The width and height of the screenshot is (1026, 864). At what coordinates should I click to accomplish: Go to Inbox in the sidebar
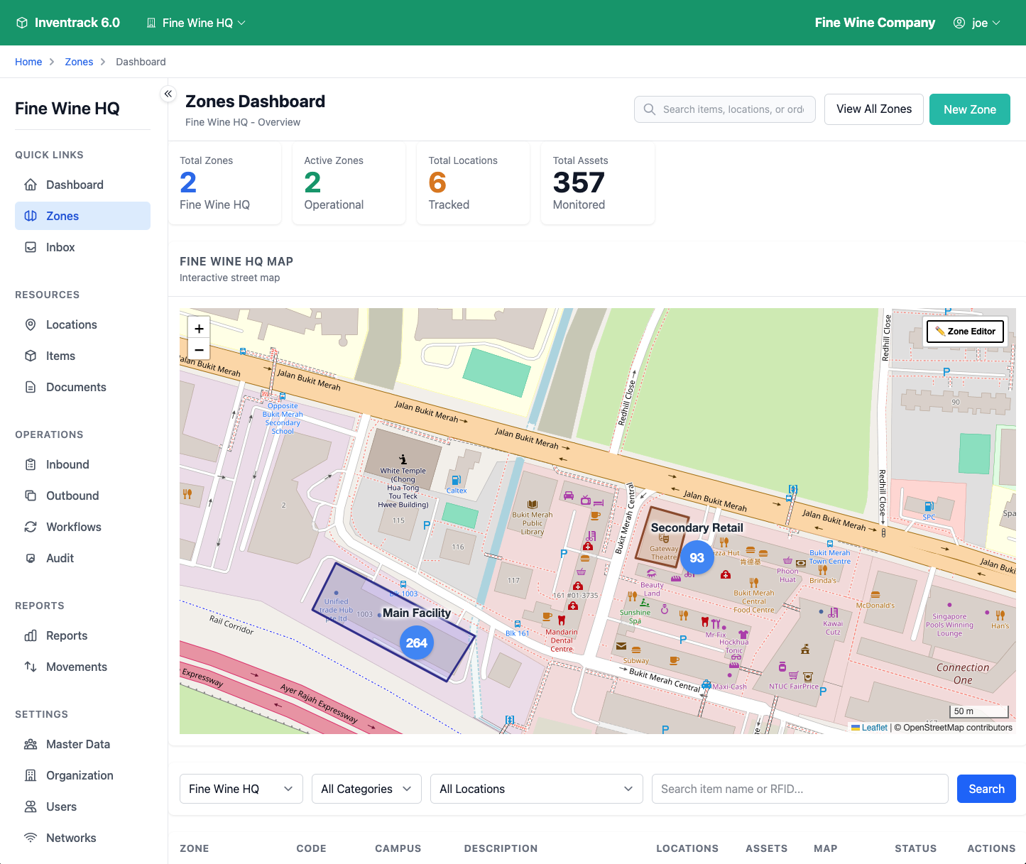click(x=82, y=247)
